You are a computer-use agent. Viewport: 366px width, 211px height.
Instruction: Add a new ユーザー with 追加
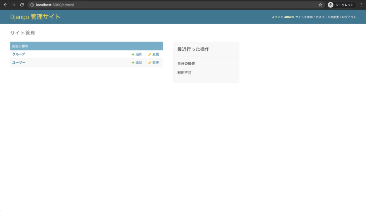(137, 63)
